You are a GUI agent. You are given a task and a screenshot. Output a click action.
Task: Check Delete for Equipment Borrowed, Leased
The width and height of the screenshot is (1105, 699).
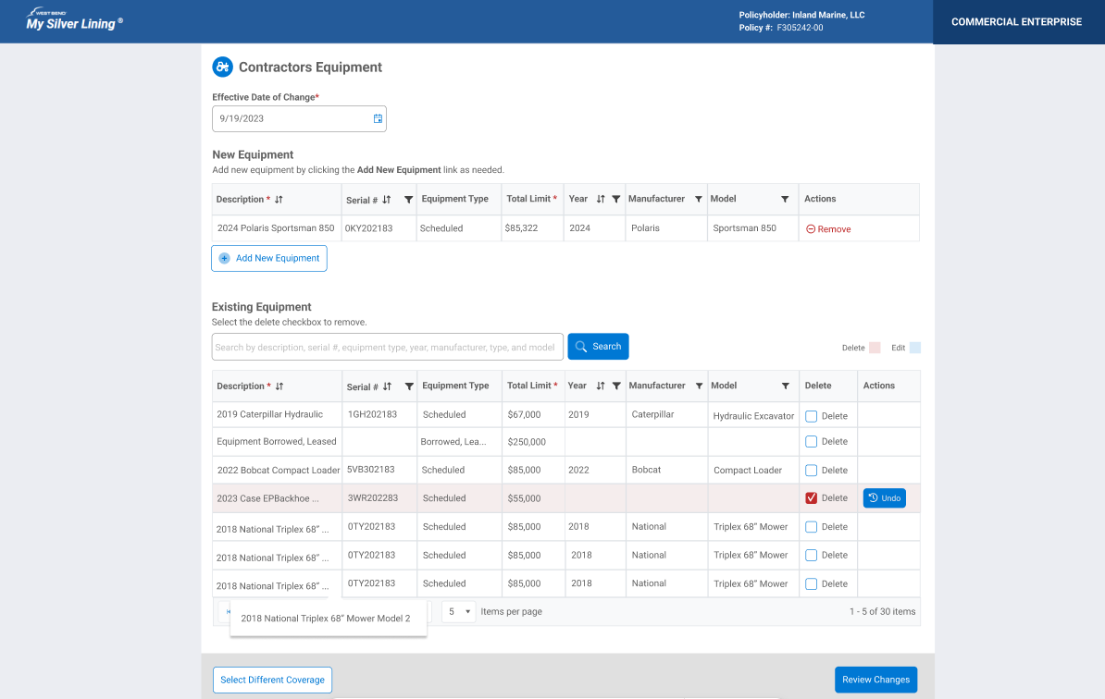pyautogui.click(x=811, y=441)
